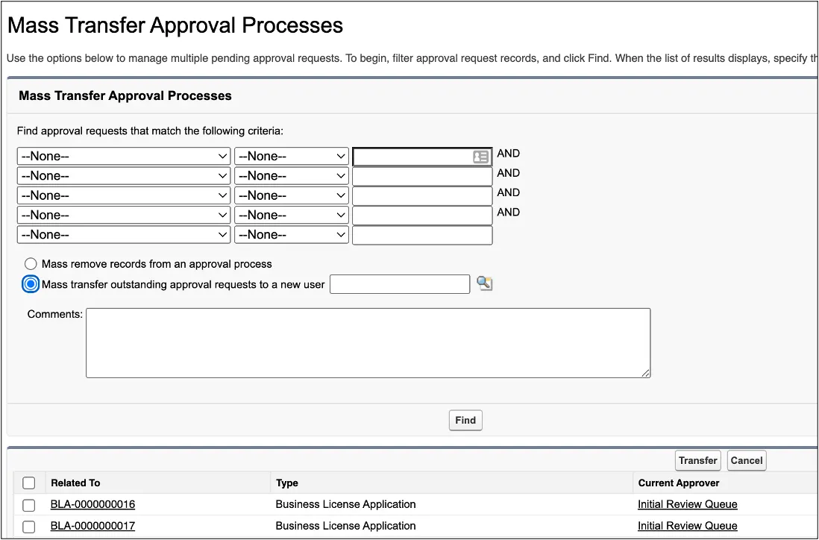Click the Transfer button

(697, 460)
